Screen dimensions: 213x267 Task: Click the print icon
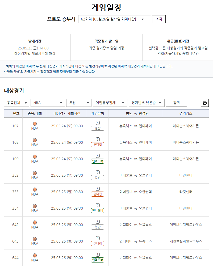click(x=204, y=103)
